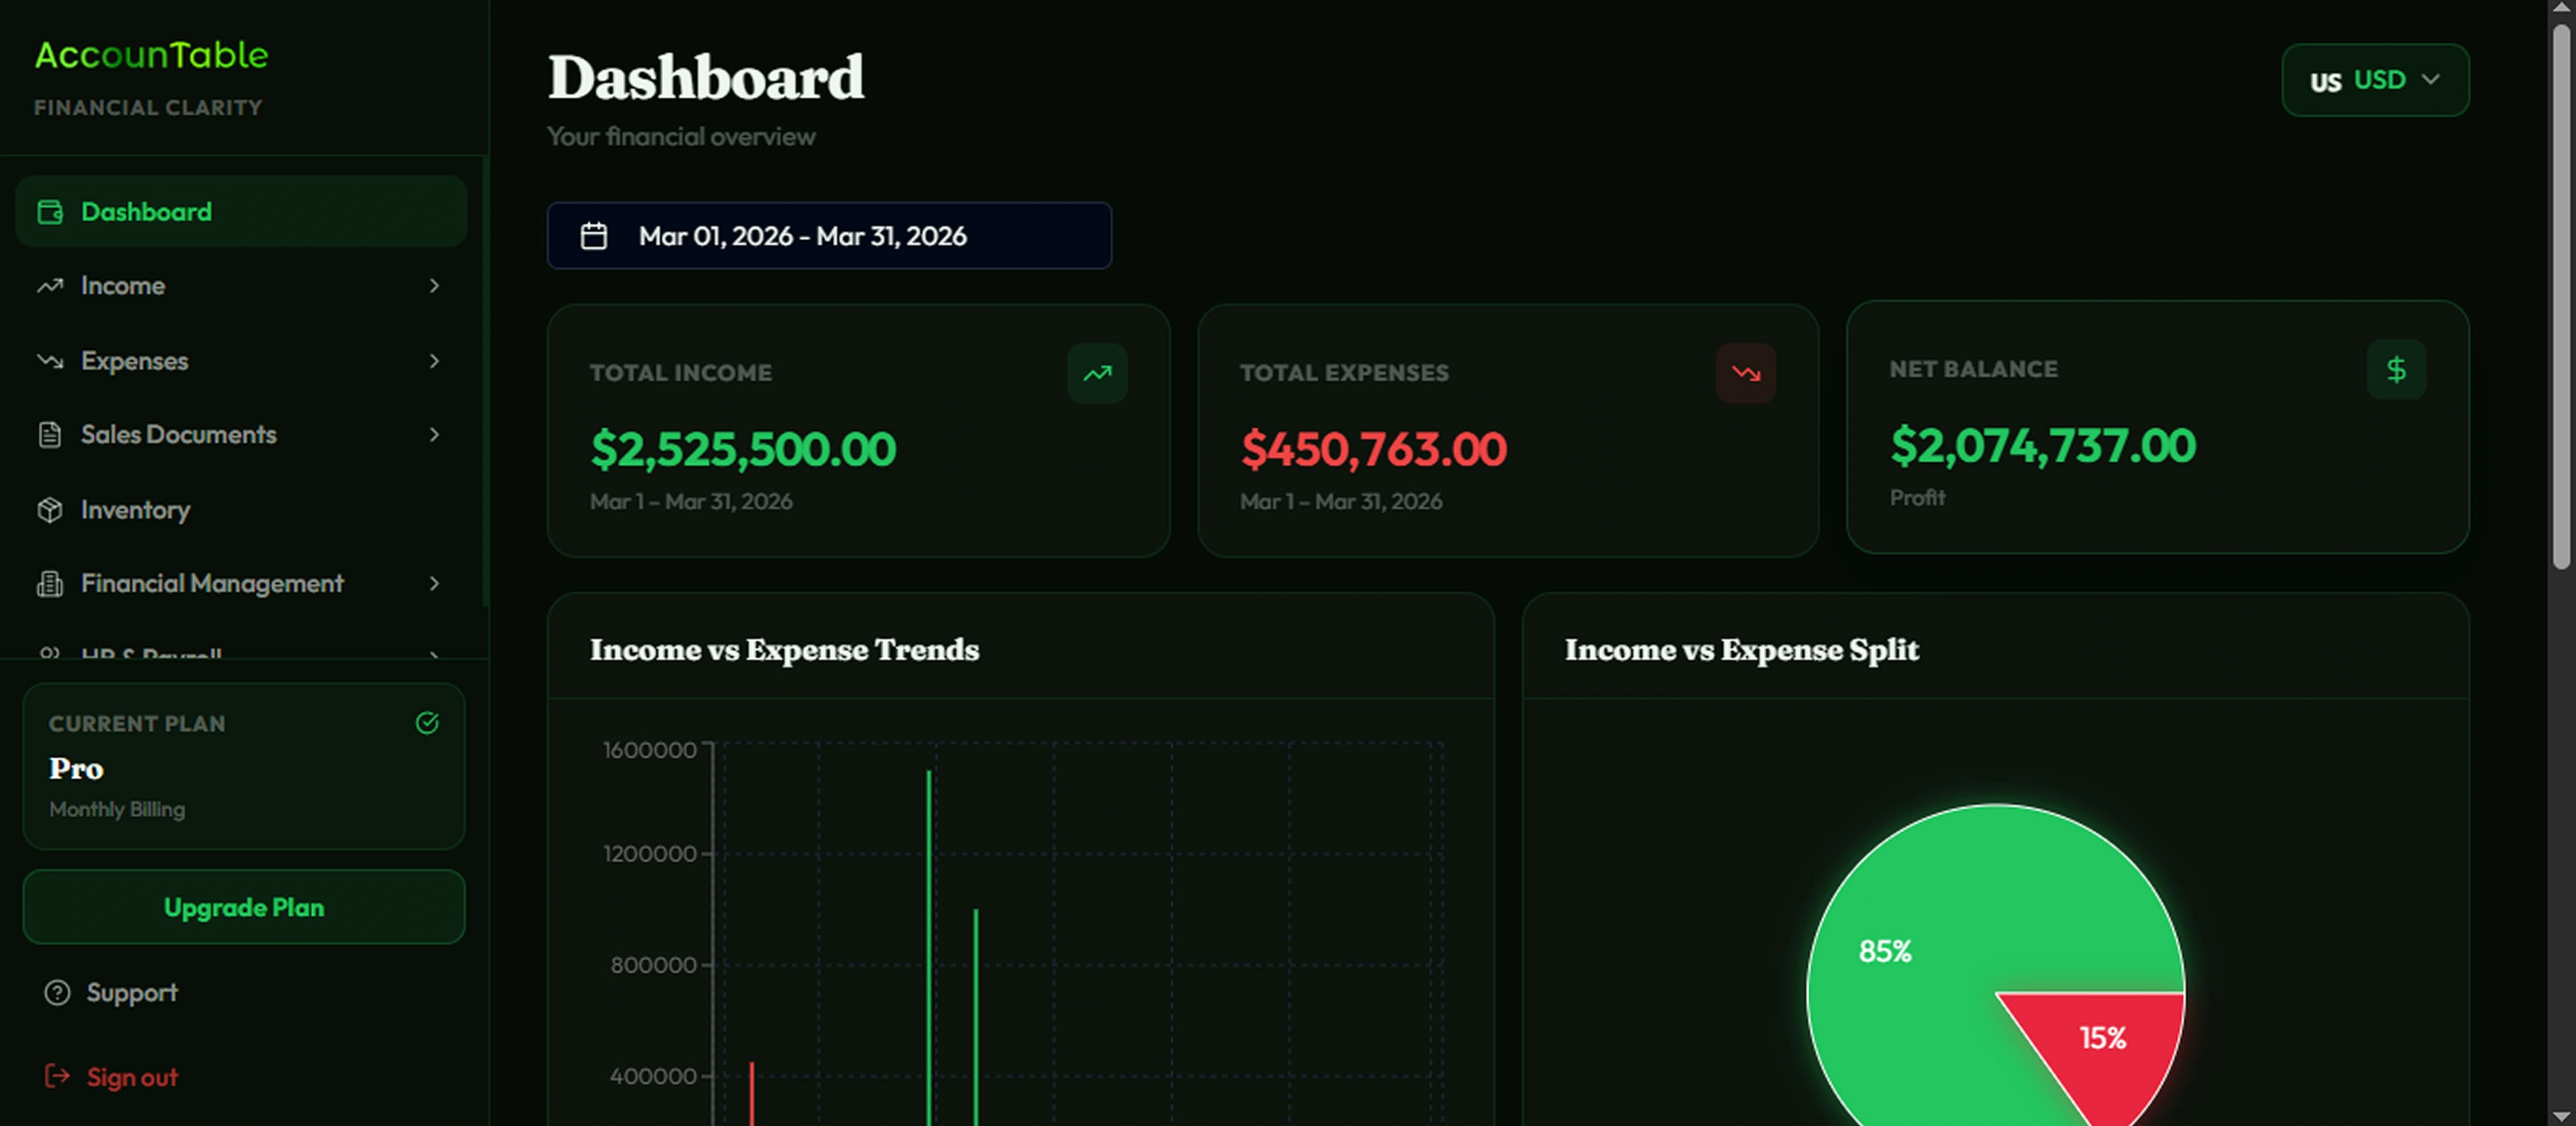
Task: Click the dollar icon on Net Balance card
Action: pos(2397,369)
